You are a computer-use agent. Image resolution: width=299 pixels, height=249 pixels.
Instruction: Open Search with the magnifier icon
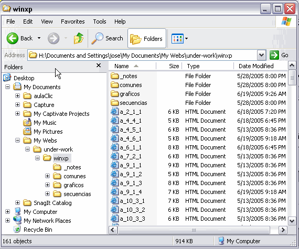pos(97,38)
